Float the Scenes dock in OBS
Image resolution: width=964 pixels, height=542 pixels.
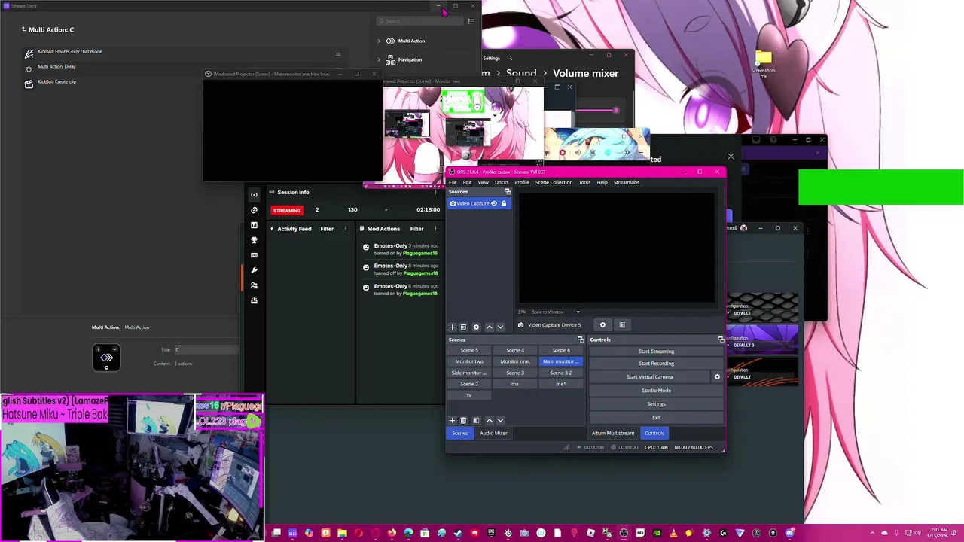(581, 340)
